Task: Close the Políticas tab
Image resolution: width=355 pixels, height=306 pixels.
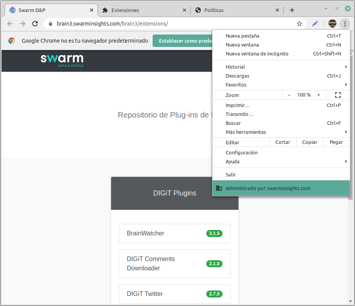Action: (x=277, y=10)
